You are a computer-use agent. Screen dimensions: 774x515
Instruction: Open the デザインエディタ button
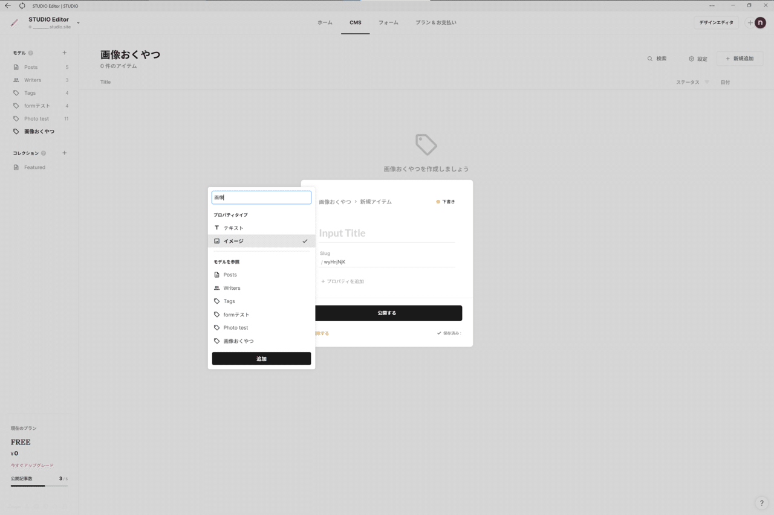(716, 23)
